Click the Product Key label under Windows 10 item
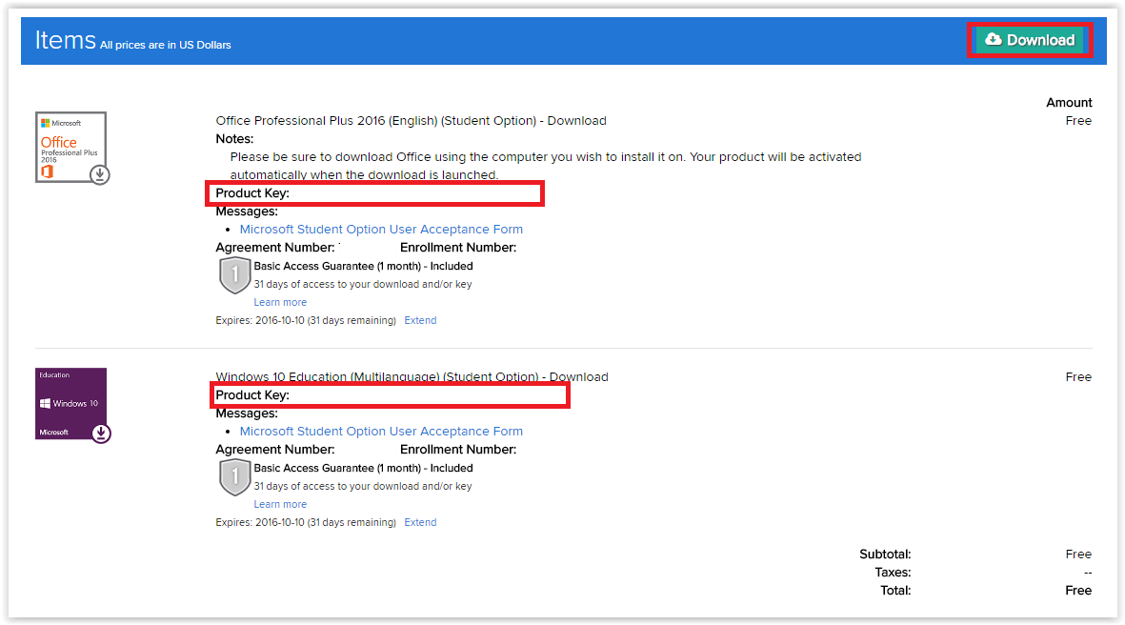This screenshot has width=1125, height=625. point(252,395)
